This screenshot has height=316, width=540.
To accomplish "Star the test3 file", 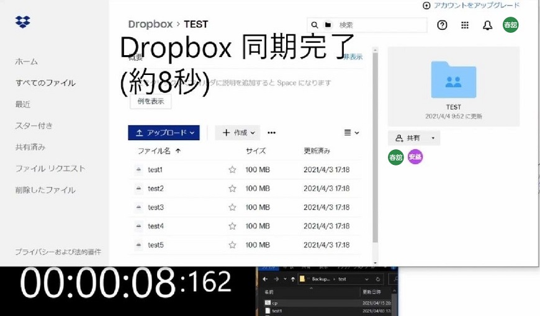I will click(233, 208).
